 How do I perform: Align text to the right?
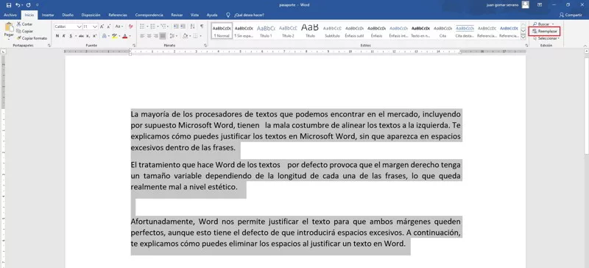tap(155, 36)
